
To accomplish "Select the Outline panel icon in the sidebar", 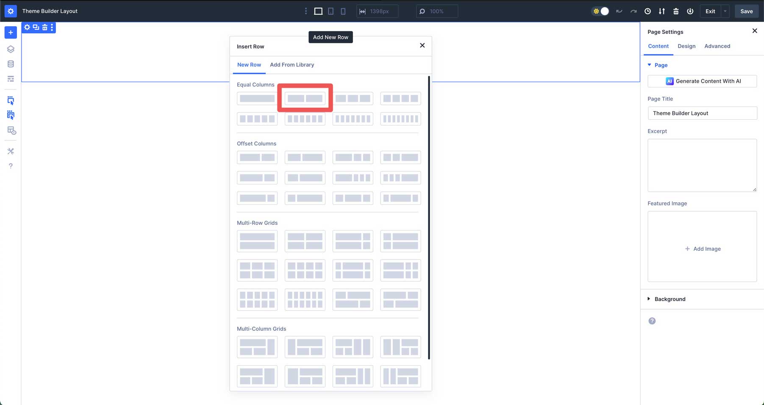I will (x=10, y=78).
